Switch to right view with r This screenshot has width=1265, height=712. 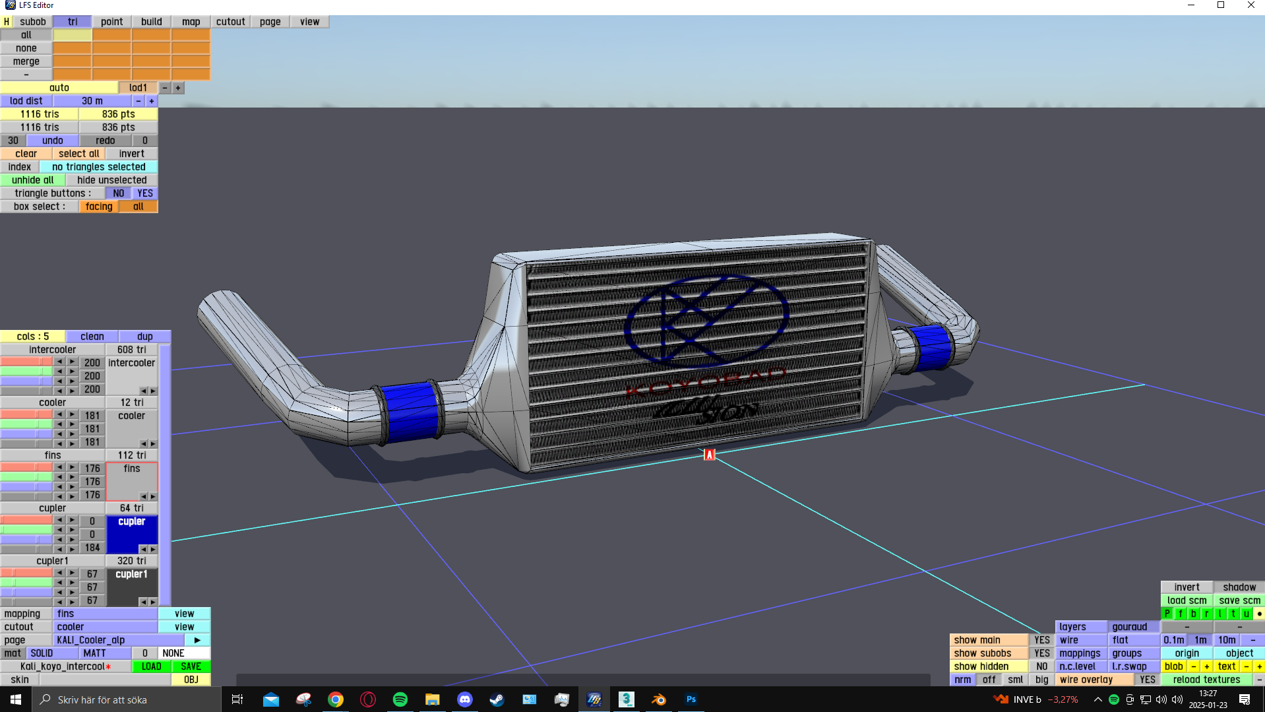pos(1207,614)
